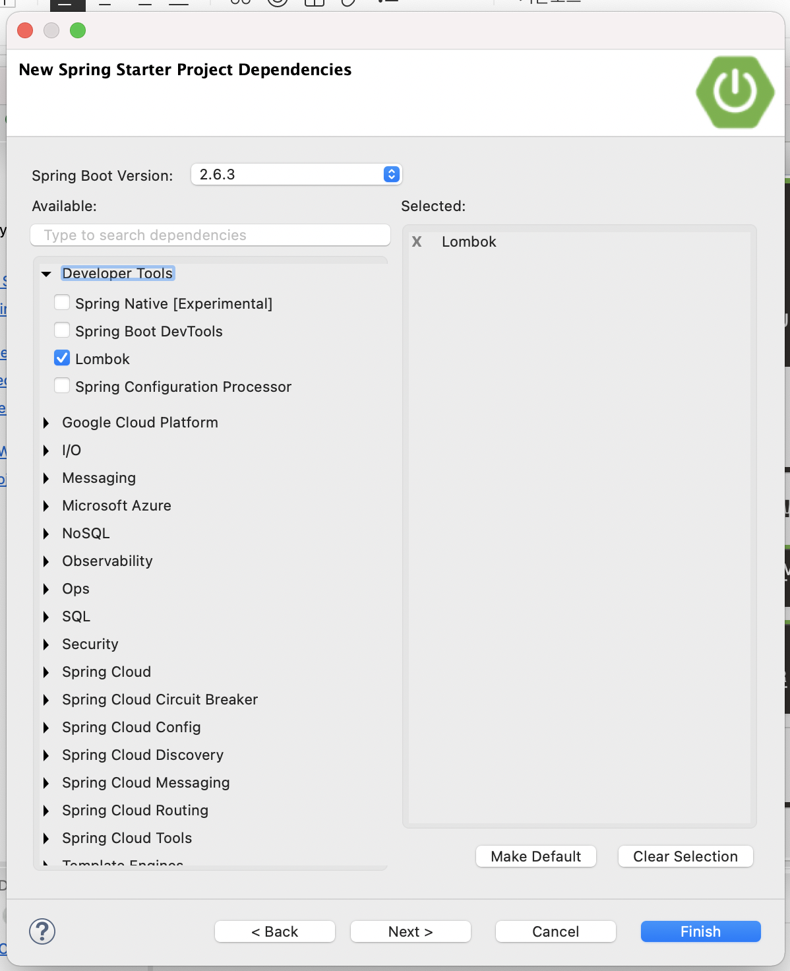Click the Finish button

pyautogui.click(x=701, y=931)
